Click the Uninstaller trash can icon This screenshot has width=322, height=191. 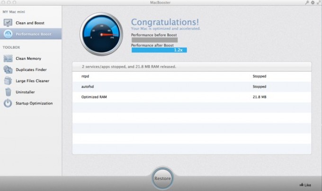[8, 92]
